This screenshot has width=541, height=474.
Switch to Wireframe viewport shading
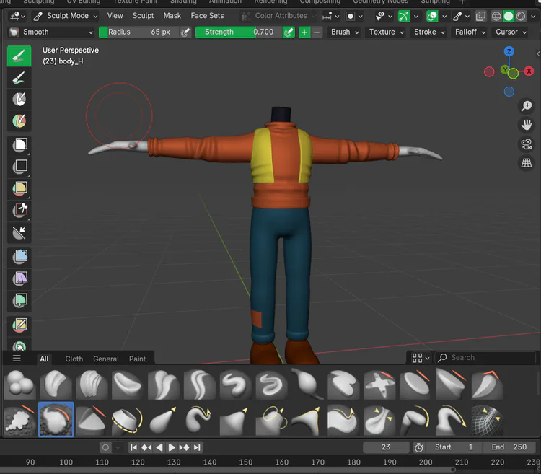[496, 16]
